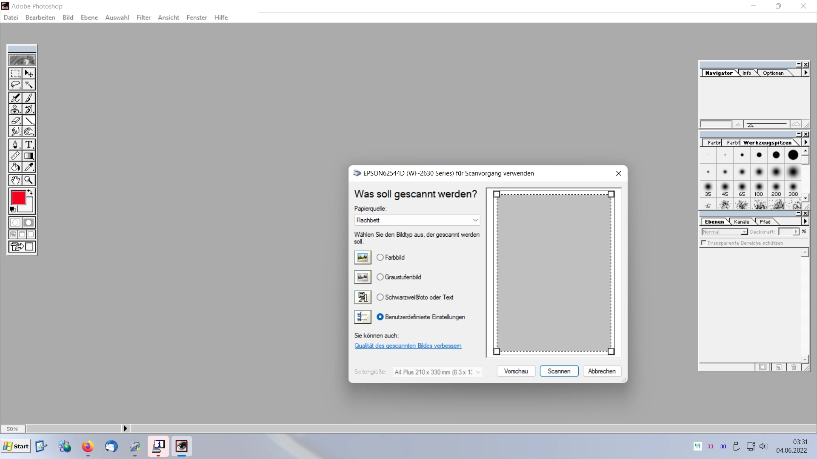Open the Windows Start button
This screenshot has height=459, width=817.
point(16,446)
